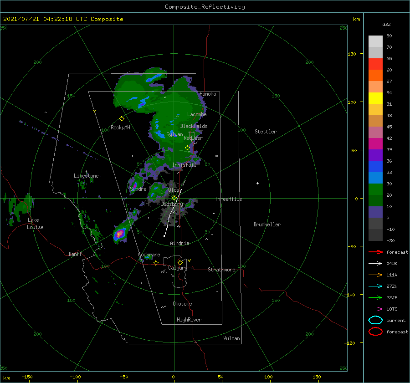Click the dBZ legend heading

[386, 24]
